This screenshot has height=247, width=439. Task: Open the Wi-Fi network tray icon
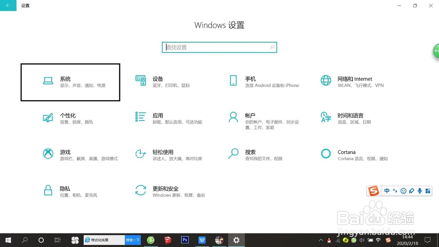click(338, 240)
